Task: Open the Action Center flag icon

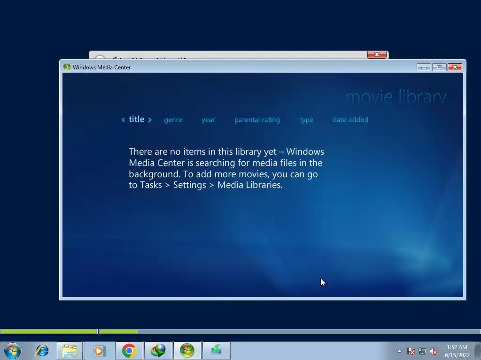Action: pyautogui.click(x=411, y=351)
